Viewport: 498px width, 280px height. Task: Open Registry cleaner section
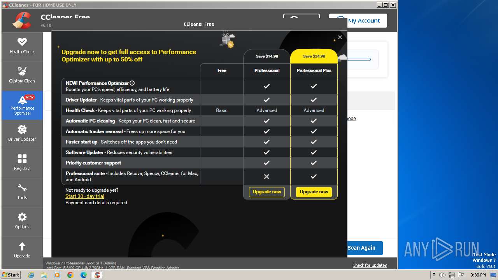pos(22,163)
